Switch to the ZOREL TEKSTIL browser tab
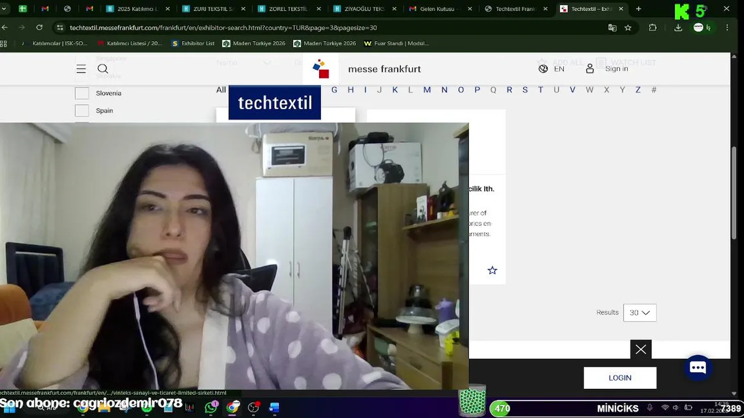Screen dimensions: 744x418 point(288,9)
